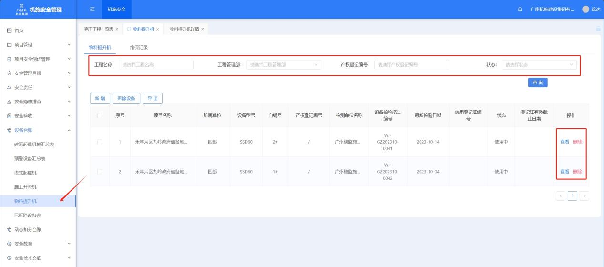This screenshot has height=267, width=604.
Task: Click 查看 link for row 1
Action: [x=564, y=142]
